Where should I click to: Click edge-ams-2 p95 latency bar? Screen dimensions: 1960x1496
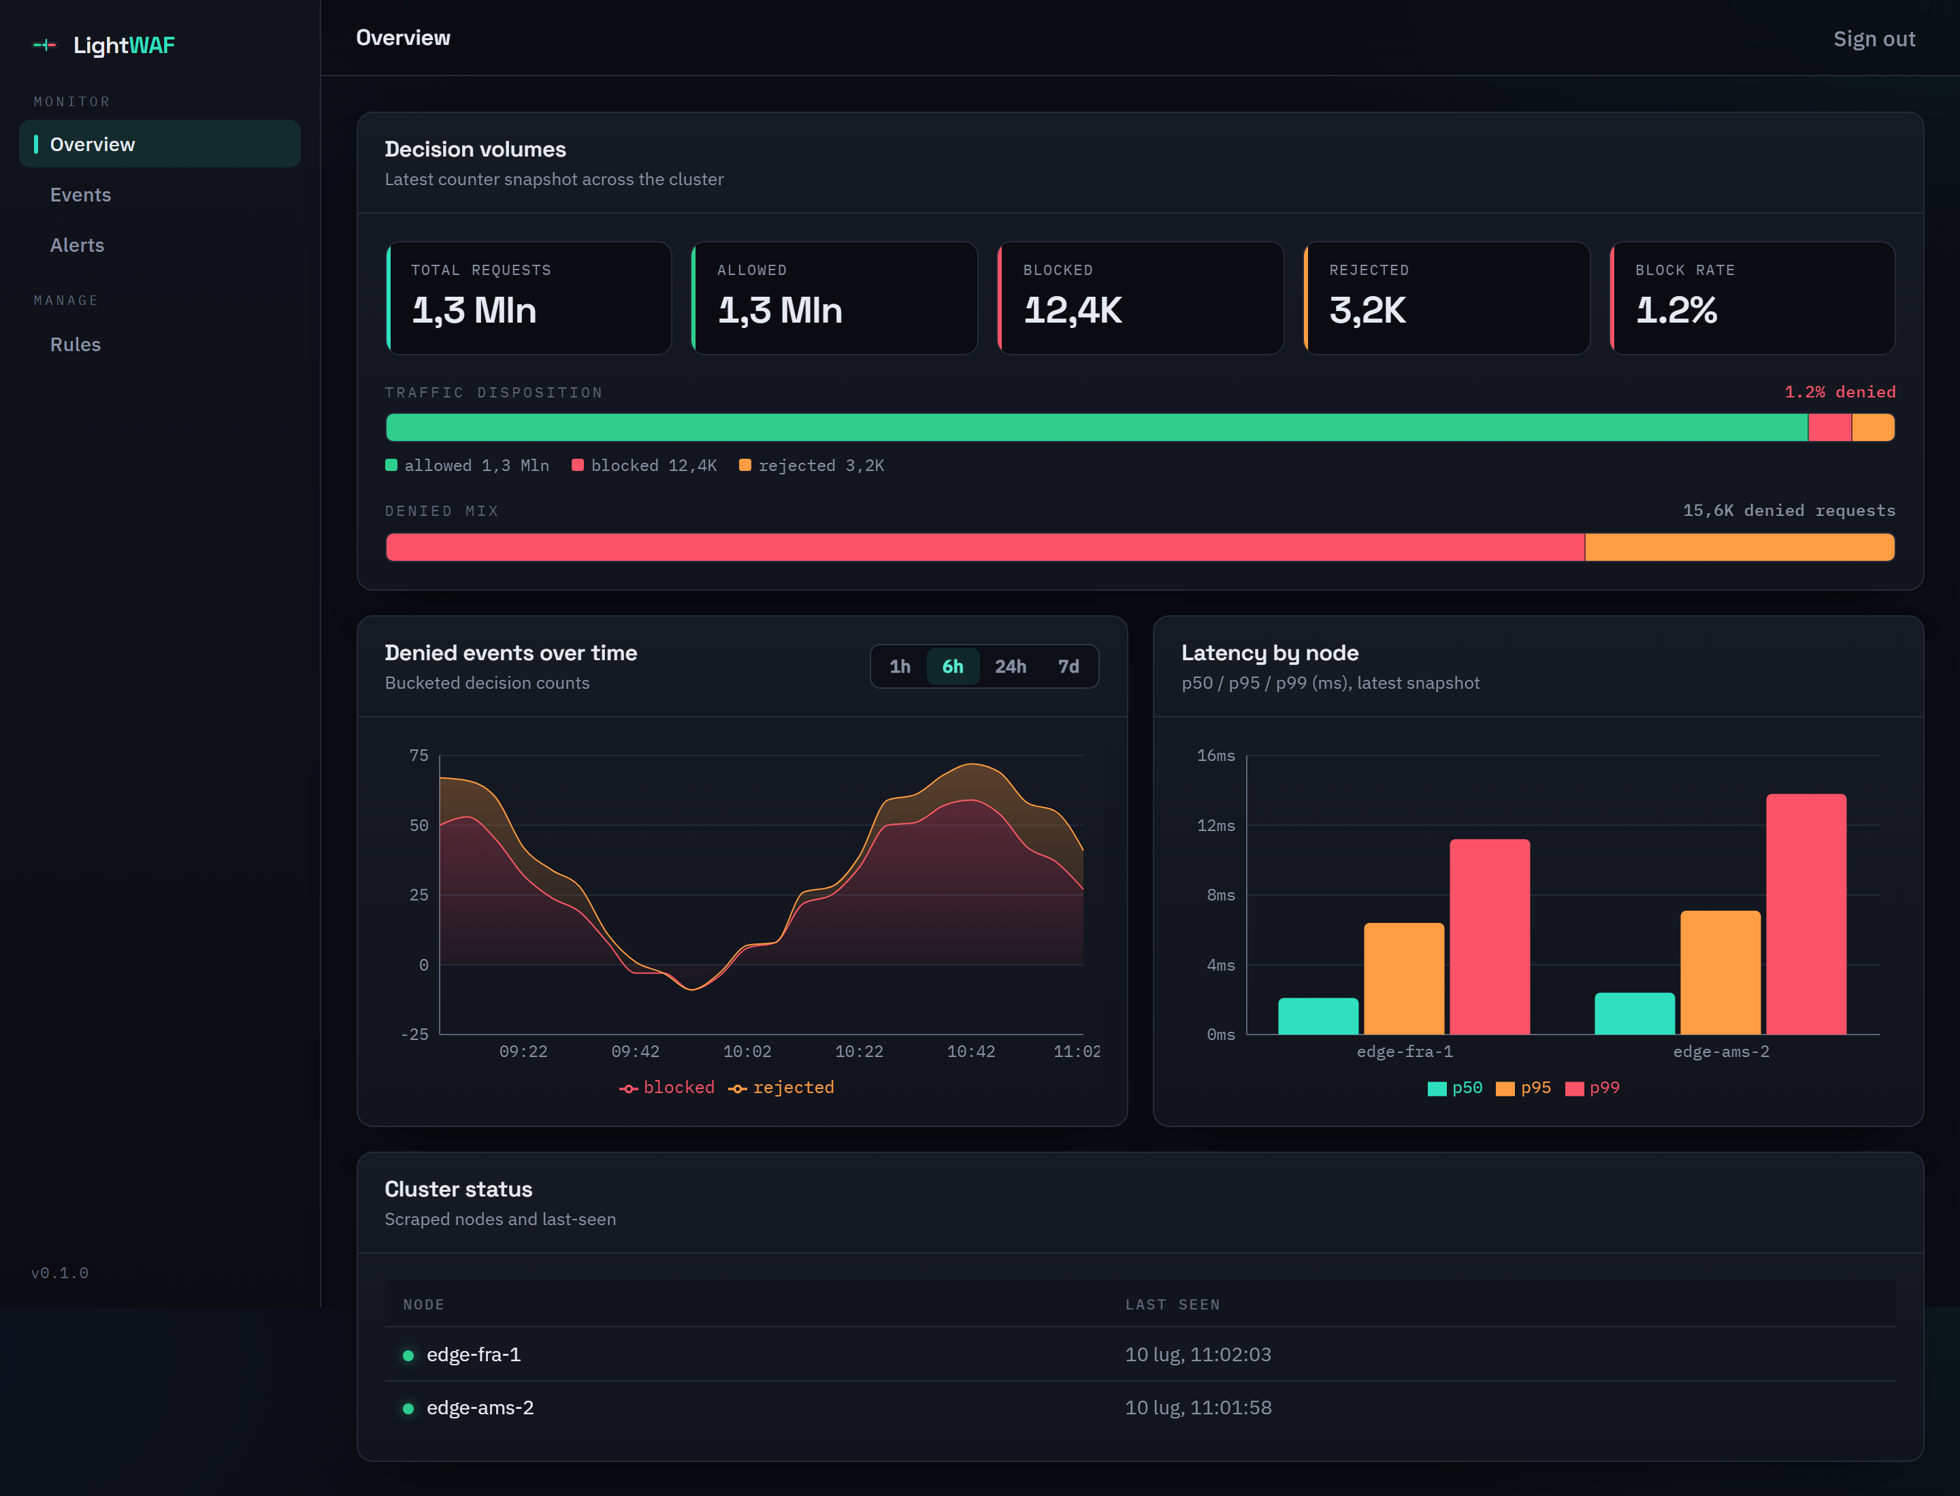[x=1720, y=973]
